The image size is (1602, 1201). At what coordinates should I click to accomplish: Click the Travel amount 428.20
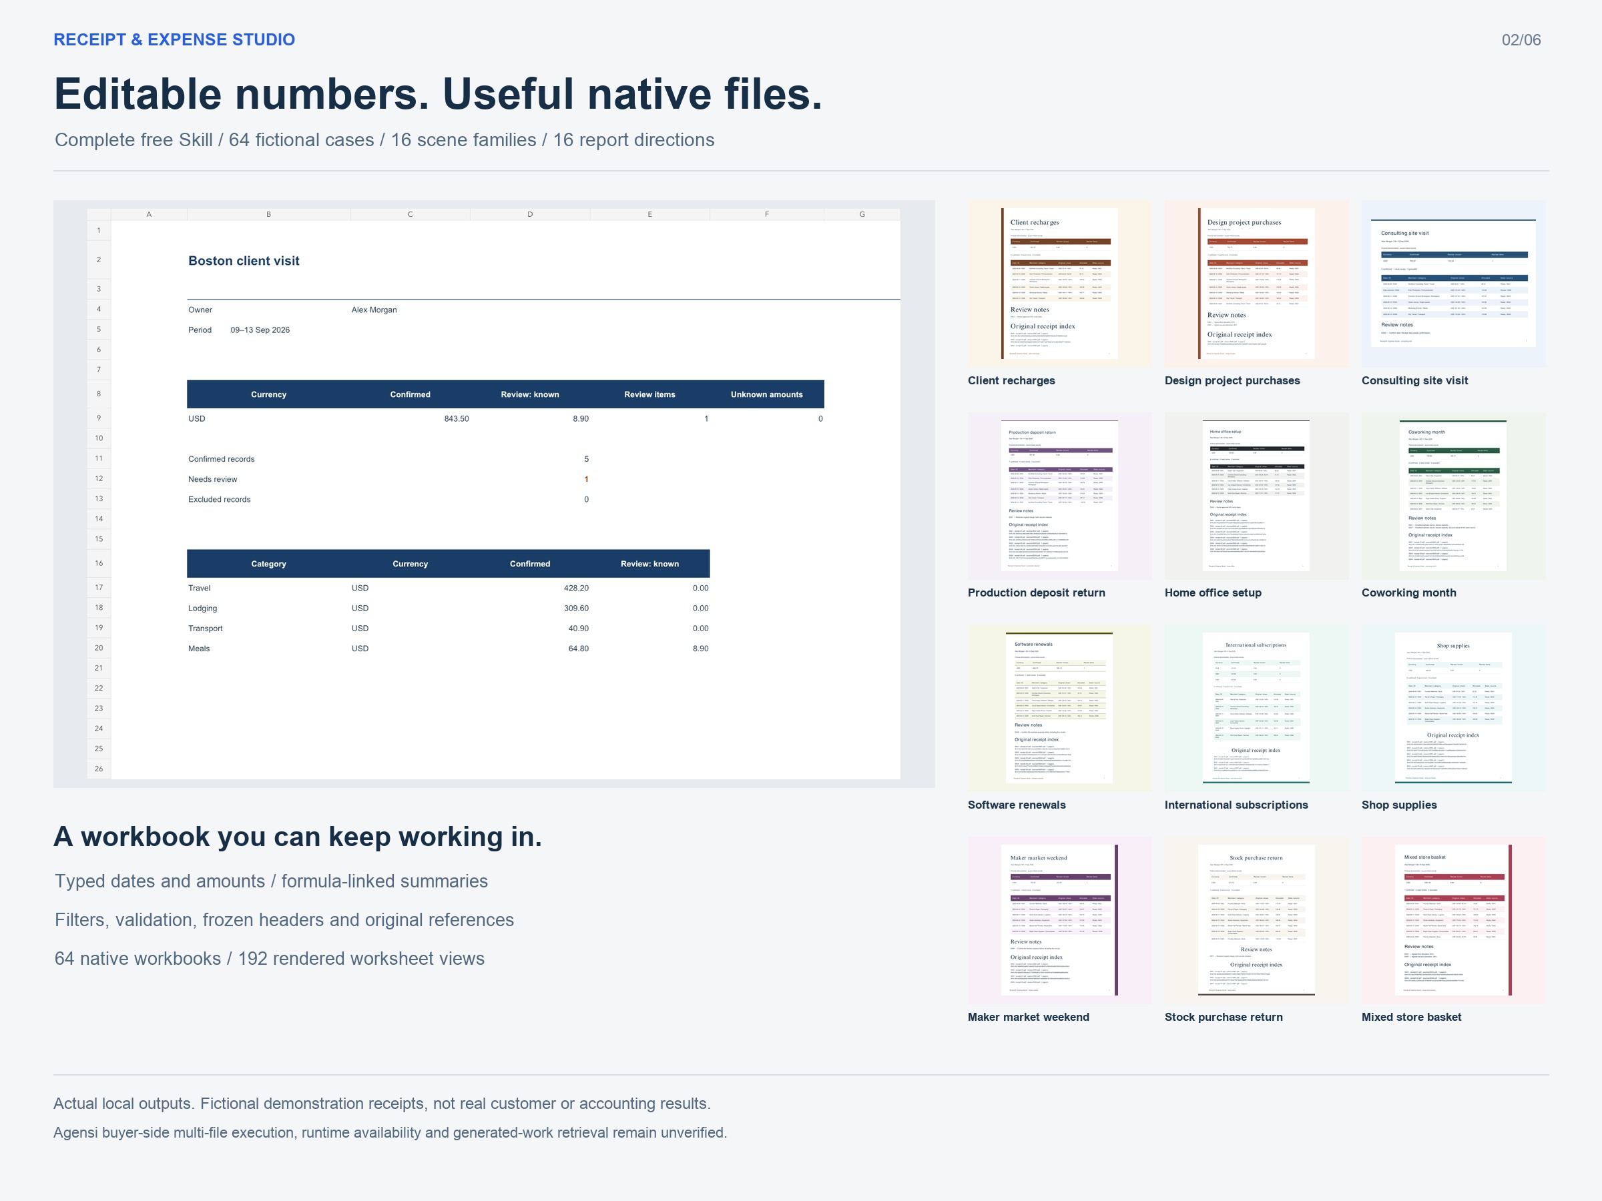576,588
